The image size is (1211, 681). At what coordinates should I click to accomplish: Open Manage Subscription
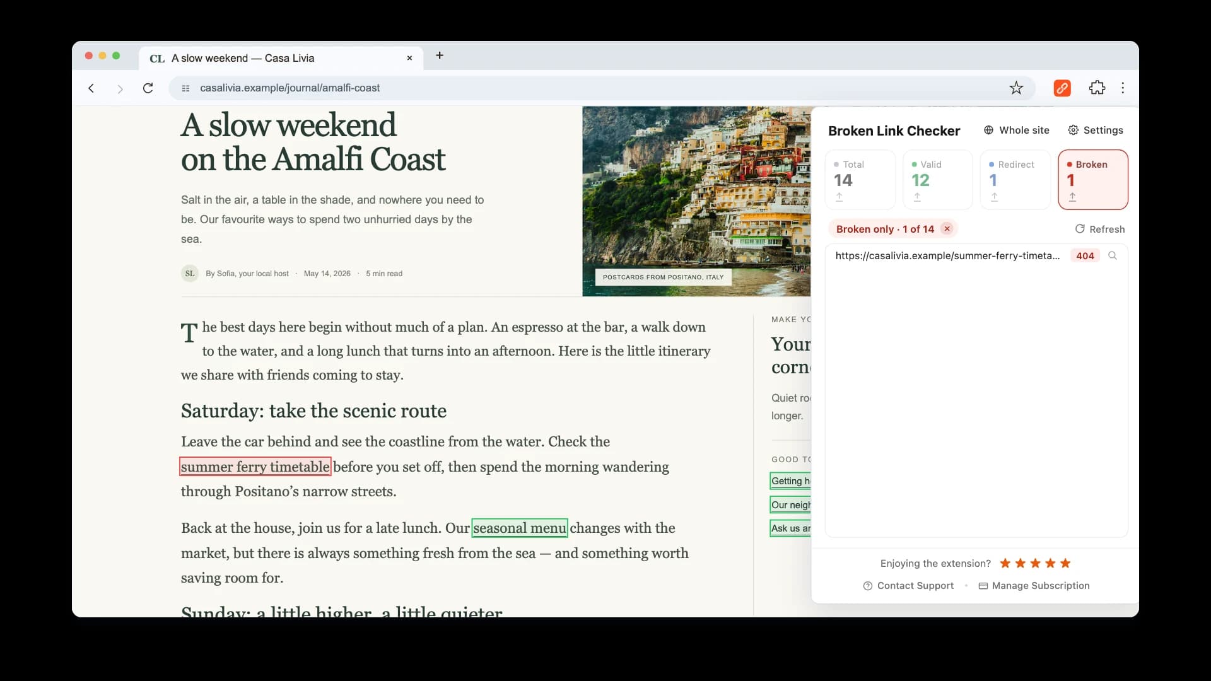[x=1034, y=586]
